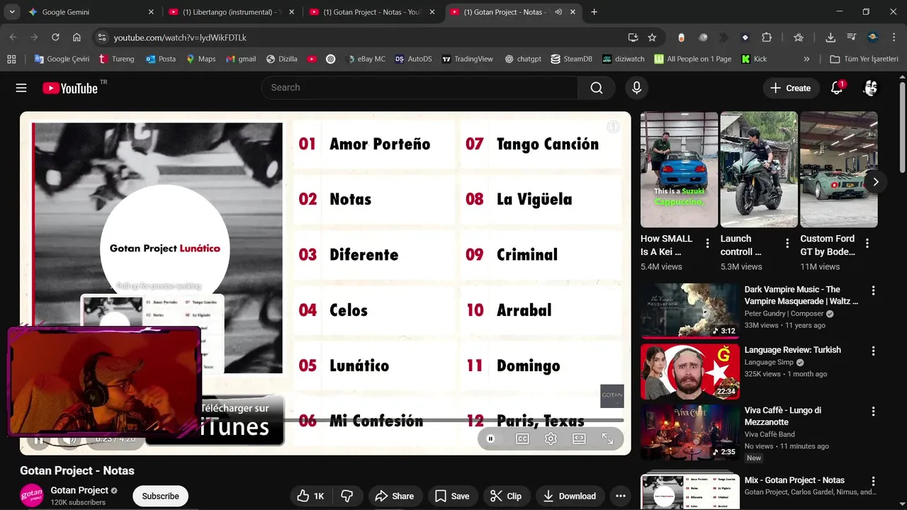The width and height of the screenshot is (907, 510).
Task: Open Gotan Project channel avatar
Action: 32,495
